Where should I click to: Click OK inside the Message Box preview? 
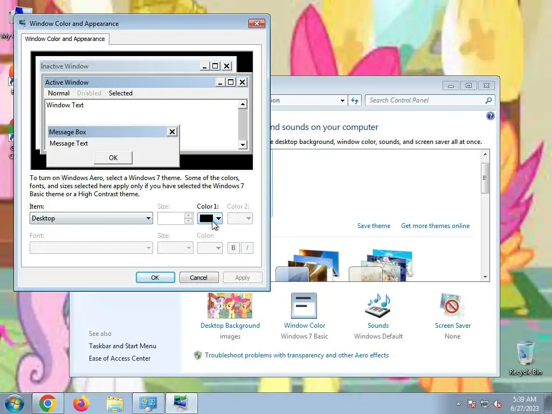coord(113,158)
